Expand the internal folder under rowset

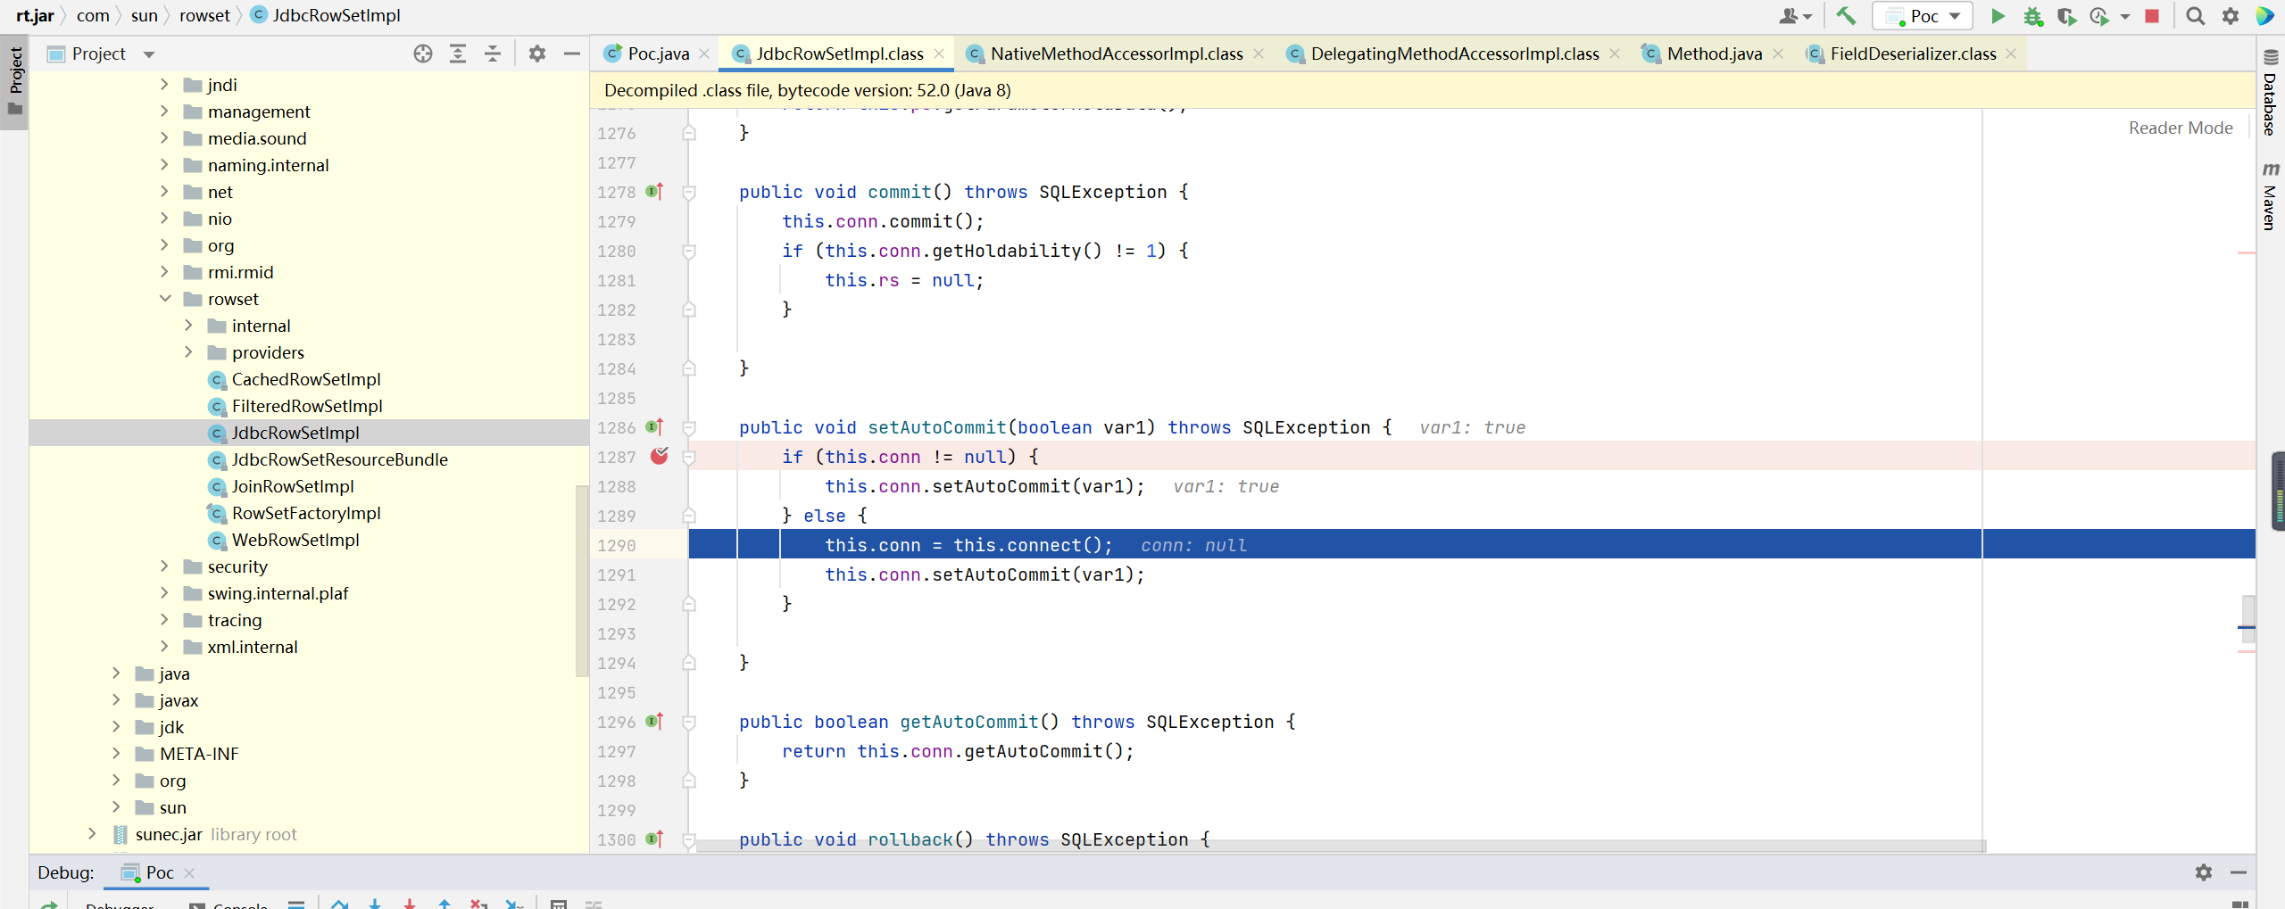tap(188, 325)
